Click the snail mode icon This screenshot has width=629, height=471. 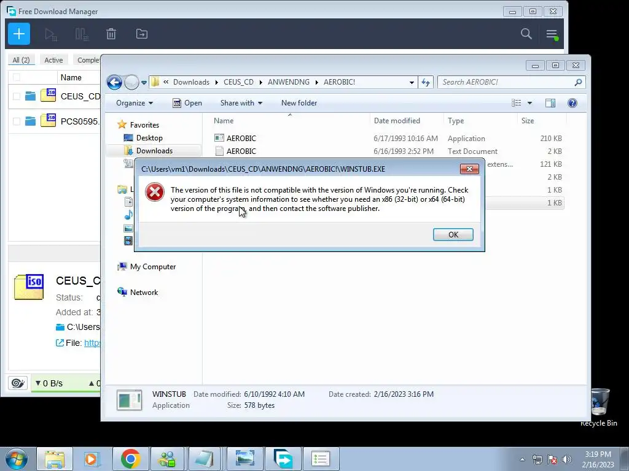point(18,383)
